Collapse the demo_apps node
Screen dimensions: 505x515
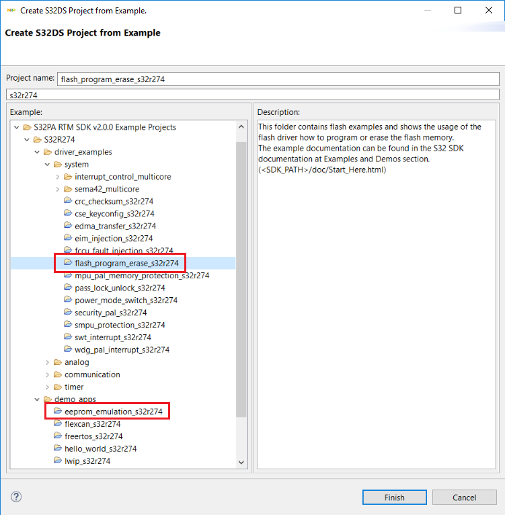point(37,399)
